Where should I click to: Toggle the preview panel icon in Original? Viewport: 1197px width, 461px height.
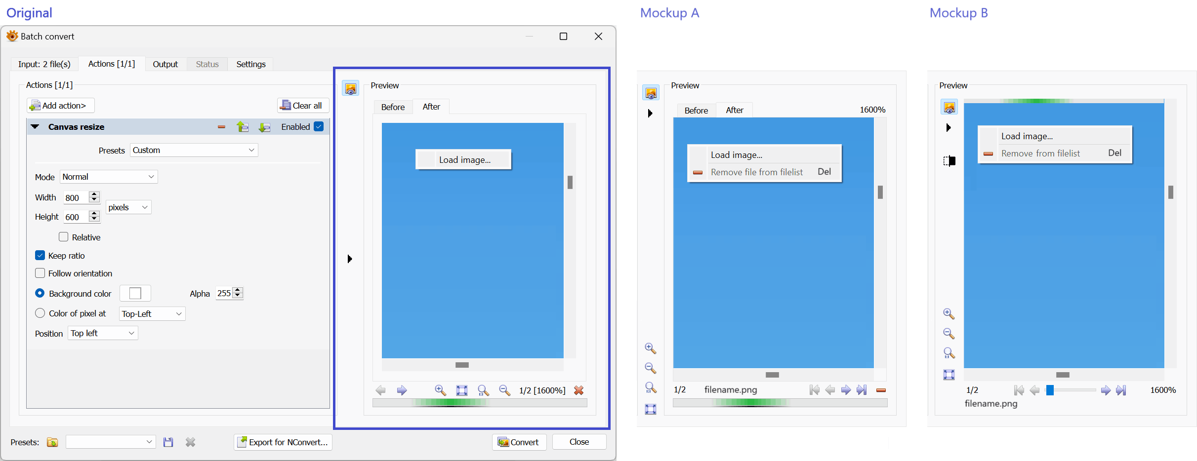coord(351,89)
